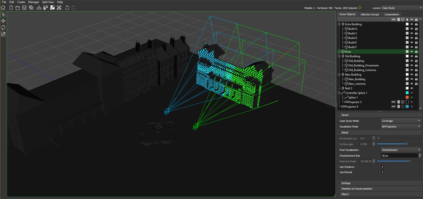The width and height of the screenshot is (423, 199).
Task: Select the Move tool in left sidebar
Action: coord(3,21)
